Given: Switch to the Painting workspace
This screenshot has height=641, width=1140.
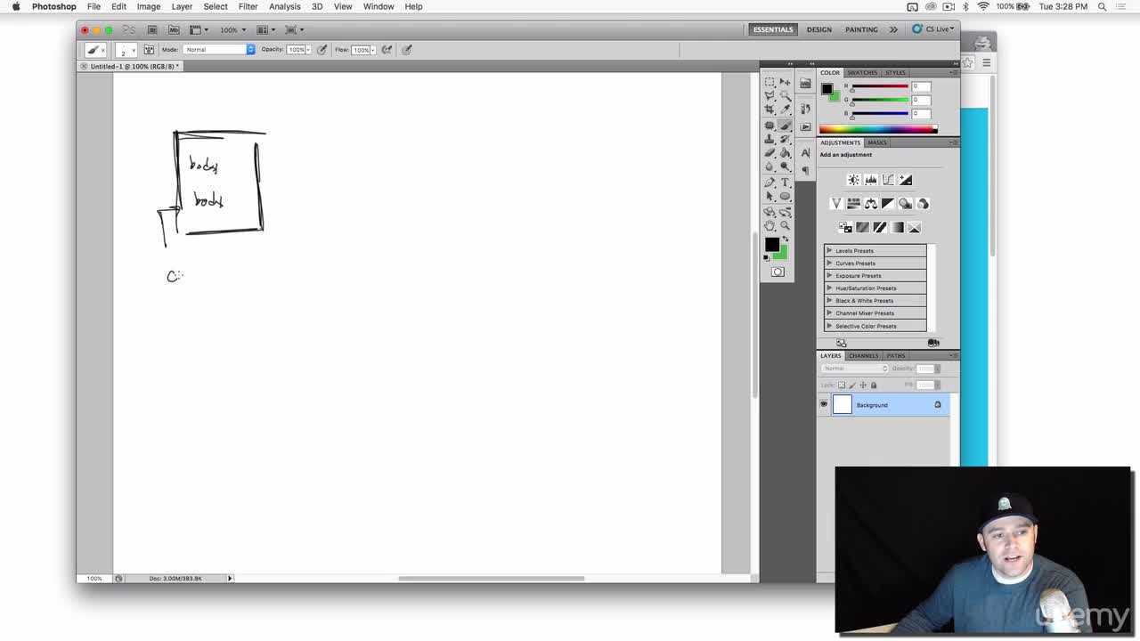Looking at the screenshot, I should click(x=861, y=29).
